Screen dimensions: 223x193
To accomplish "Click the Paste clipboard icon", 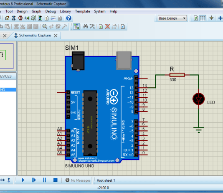I will [7, 26].
